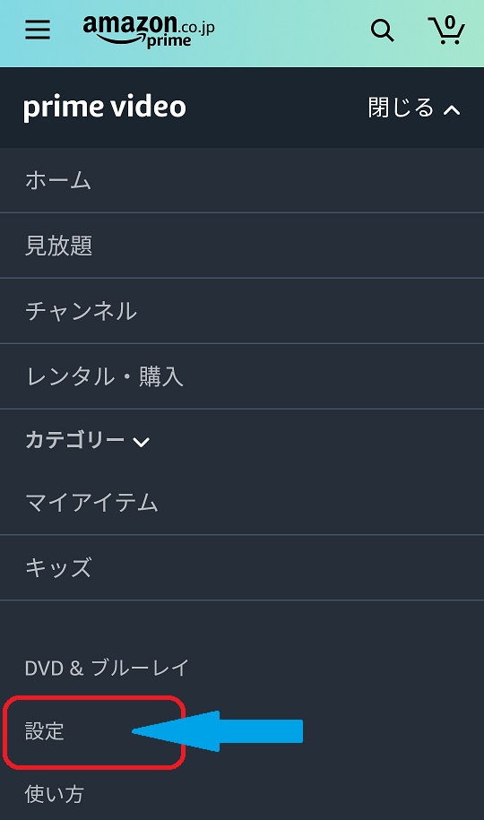484x820 pixels.
Task: Expand the カテゴリー chevron
Action: click(x=141, y=442)
